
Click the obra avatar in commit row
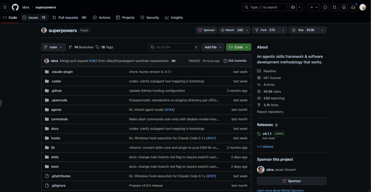tap(47, 61)
